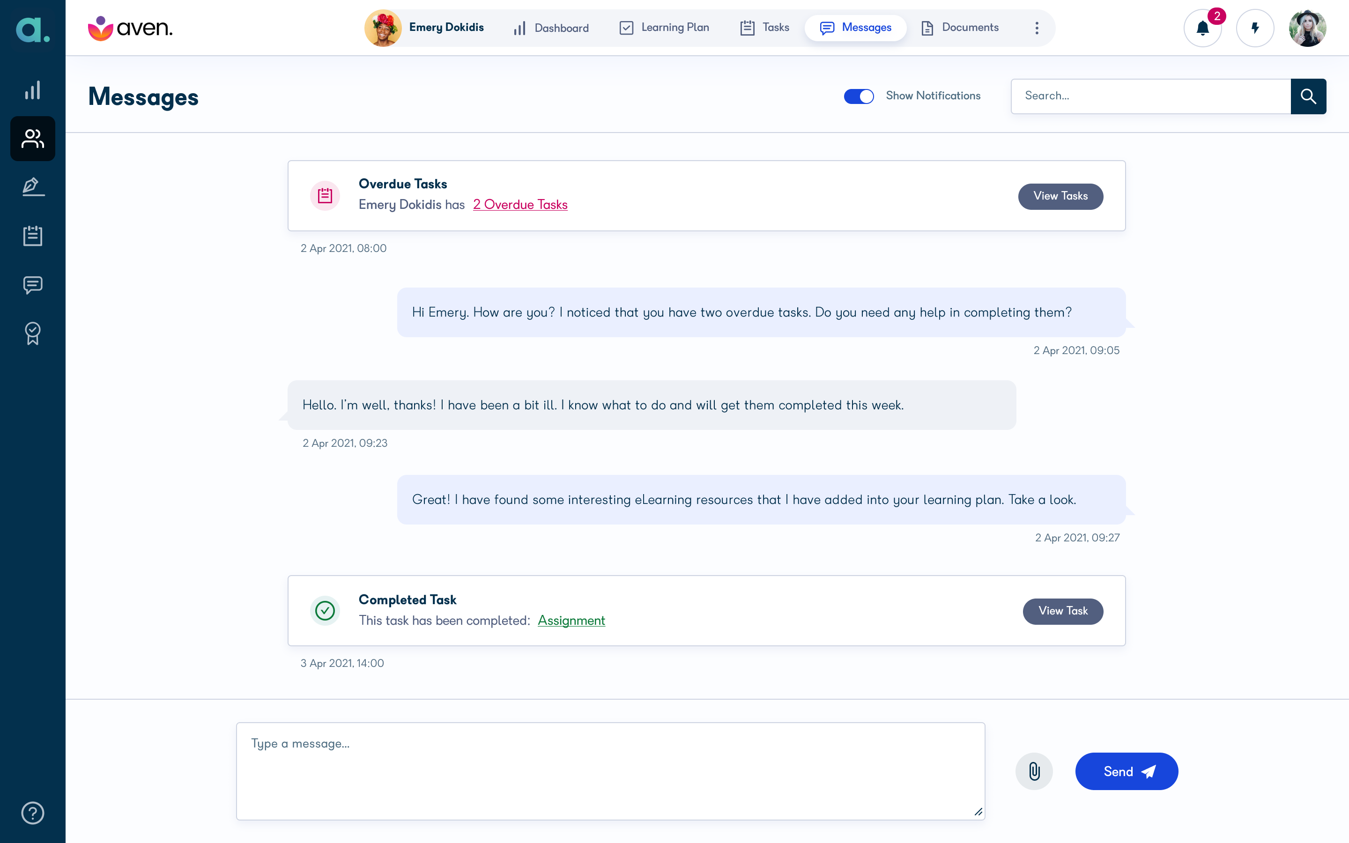Image resolution: width=1349 pixels, height=843 pixels.
Task: Open the user profile avatar menu
Action: coord(1307,28)
